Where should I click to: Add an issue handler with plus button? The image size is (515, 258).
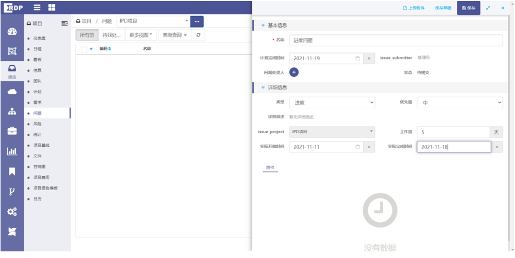click(x=294, y=72)
